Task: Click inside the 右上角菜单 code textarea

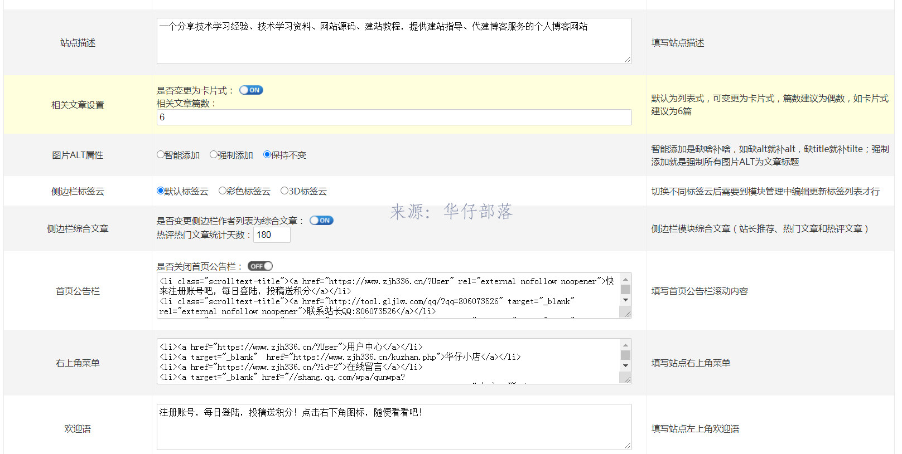Action: pyautogui.click(x=388, y=362)
